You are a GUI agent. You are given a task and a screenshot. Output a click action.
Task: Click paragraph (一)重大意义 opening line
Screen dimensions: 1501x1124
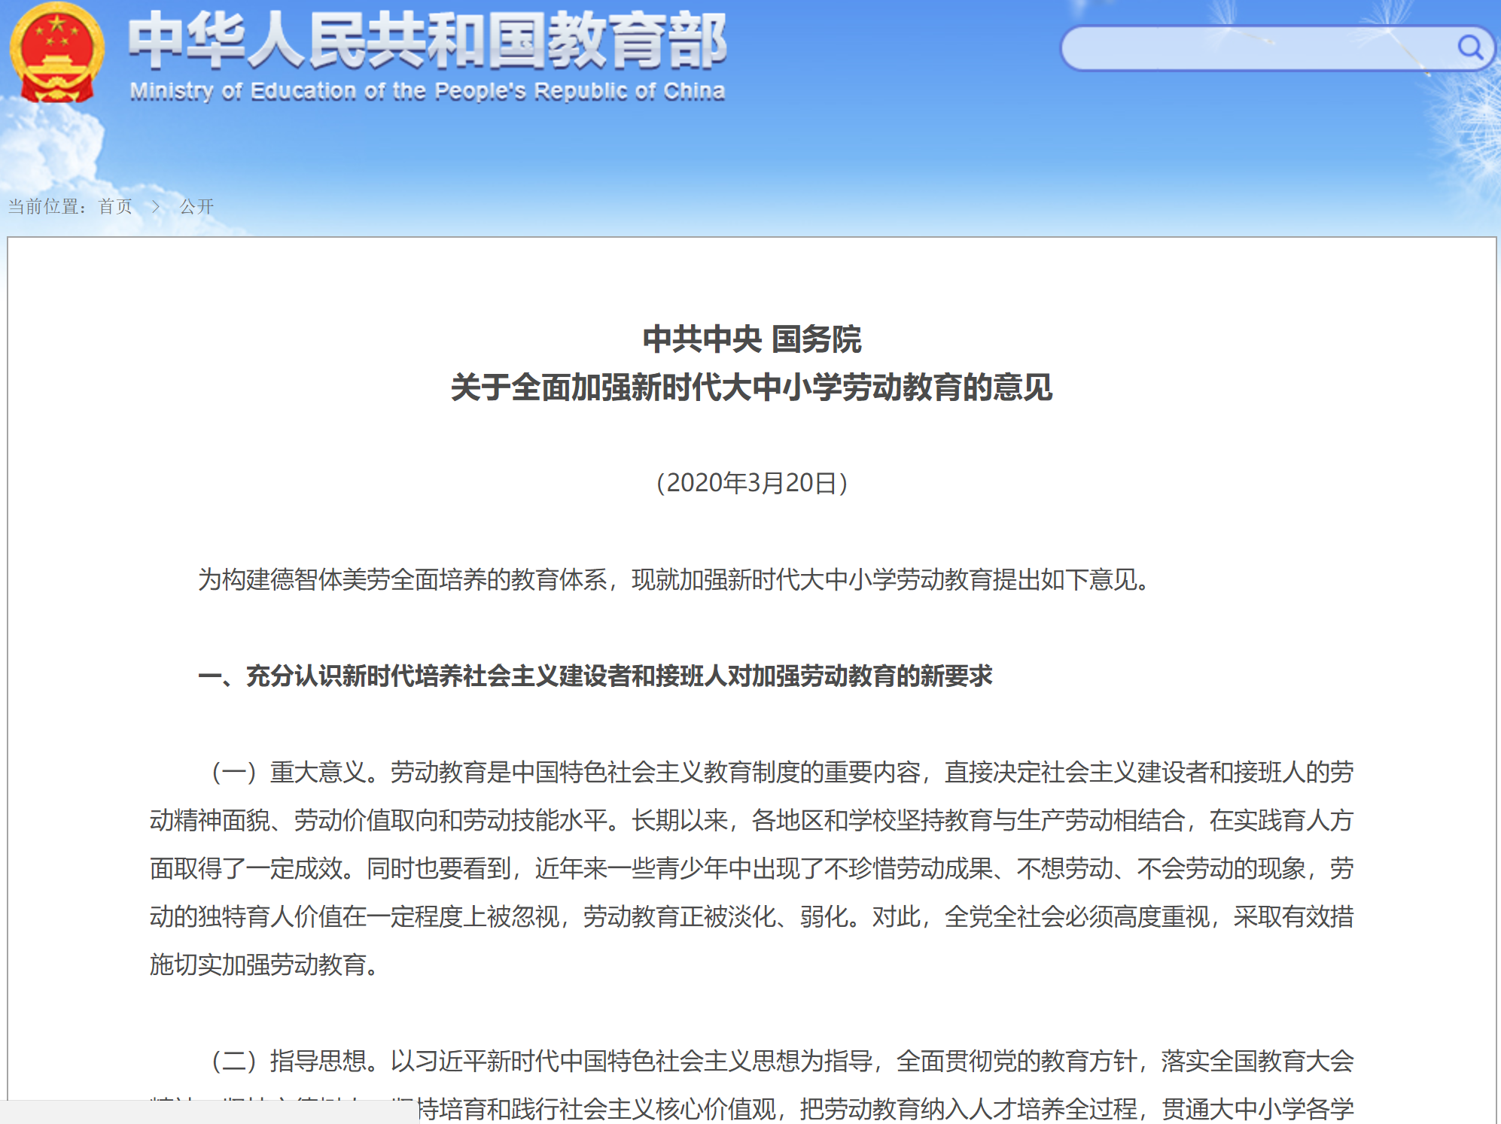(x=783, y=772)
